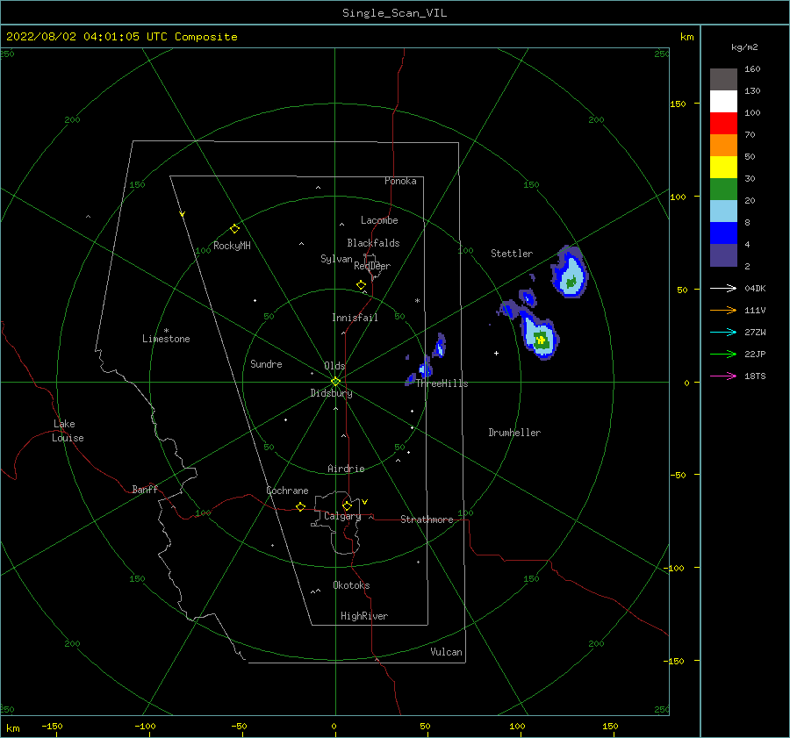Select the yellow diamond marker below RedDeer
This screenshot has height=738, width=790.
point(362,285)
